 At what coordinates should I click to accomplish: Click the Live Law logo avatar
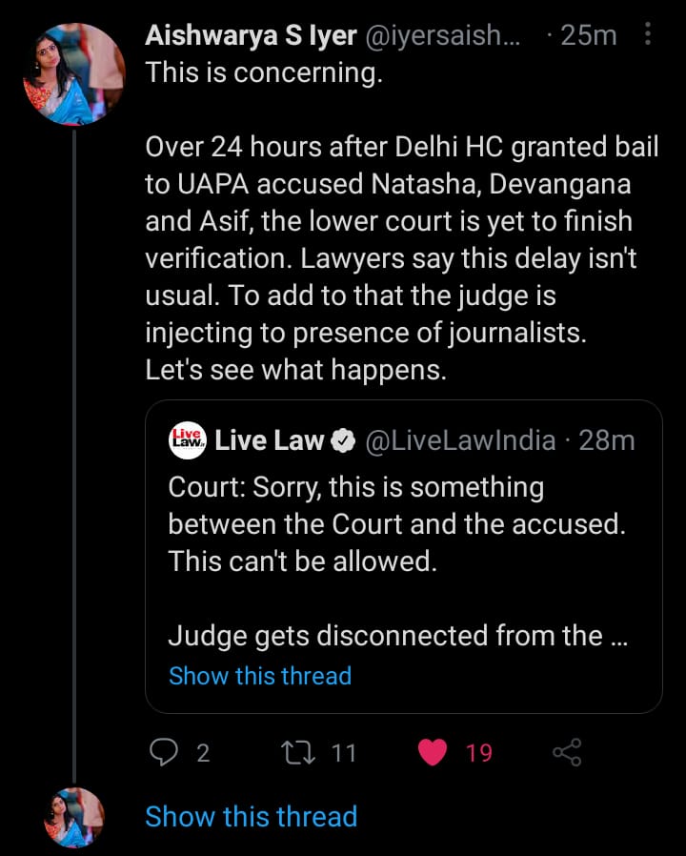(x=186, y=439)
